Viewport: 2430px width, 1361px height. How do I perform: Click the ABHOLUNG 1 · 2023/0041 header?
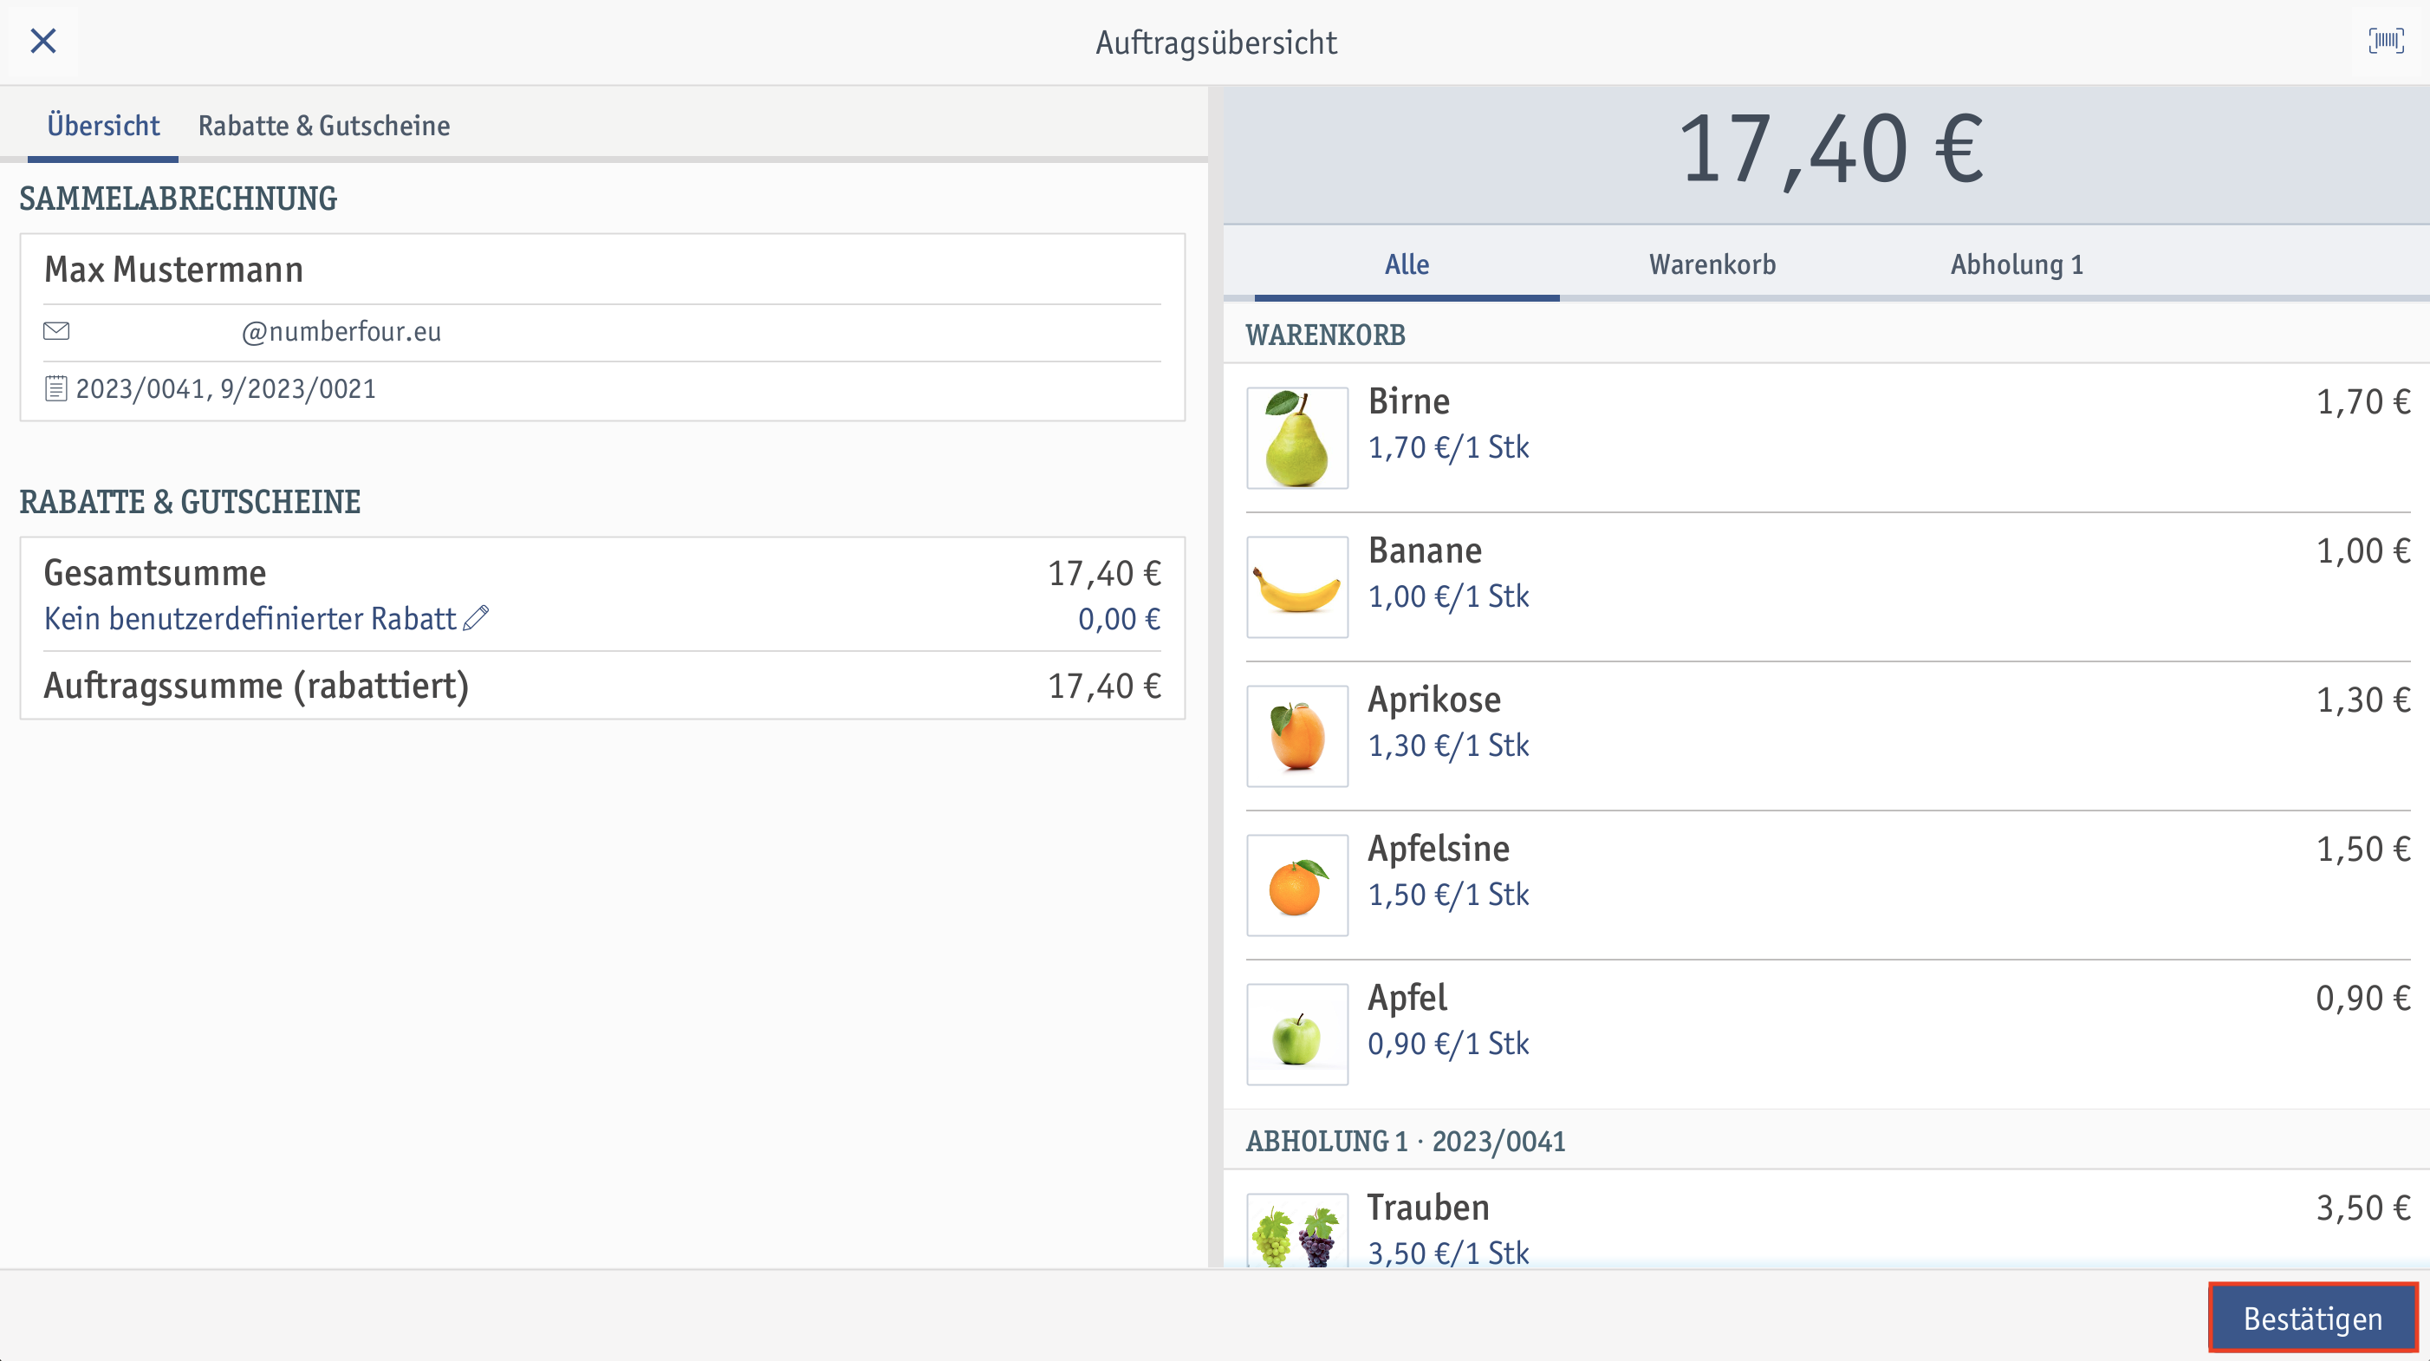[1406, 1142]
